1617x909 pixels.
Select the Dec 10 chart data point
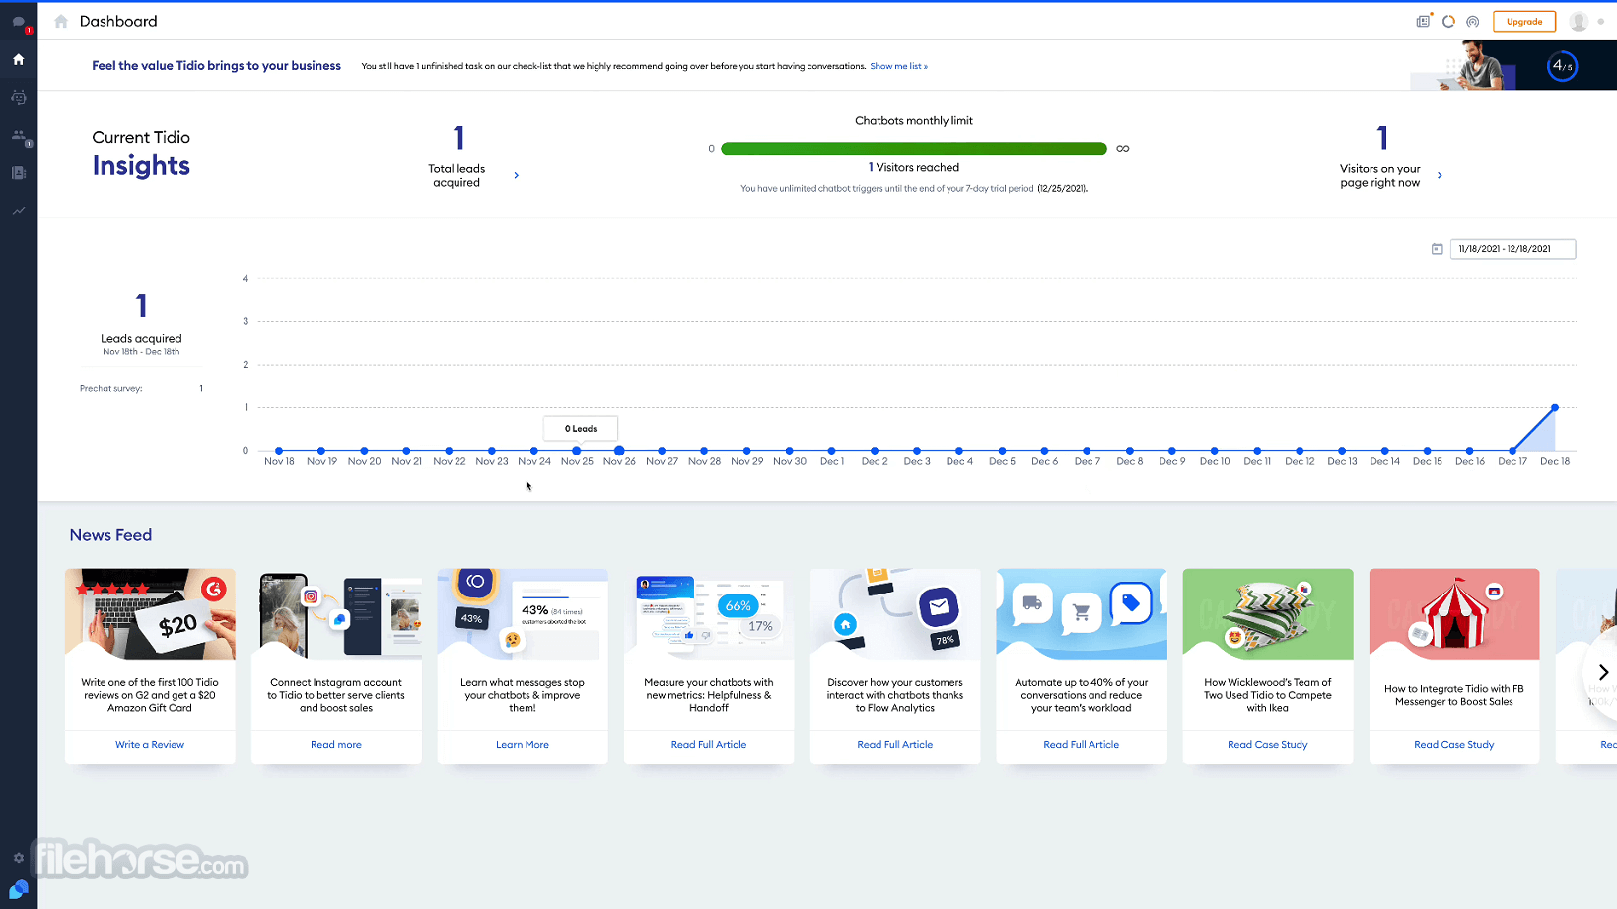tap(1215, 451)
